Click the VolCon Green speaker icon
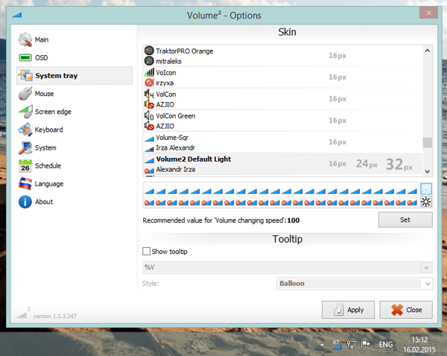Screen dimensions: 447x356 (x=149, y=115)
